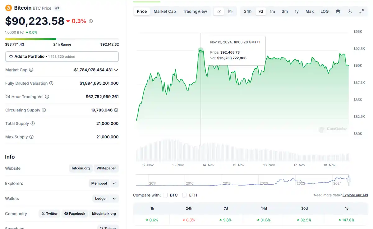Show Max Supply info tooltip
The image size is (373, 229).
pos(31,137)
